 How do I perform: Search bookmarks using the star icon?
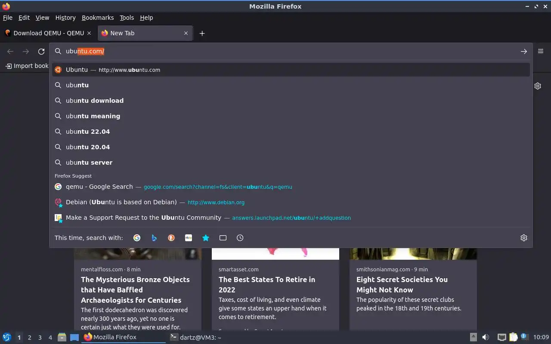[206, 238]
